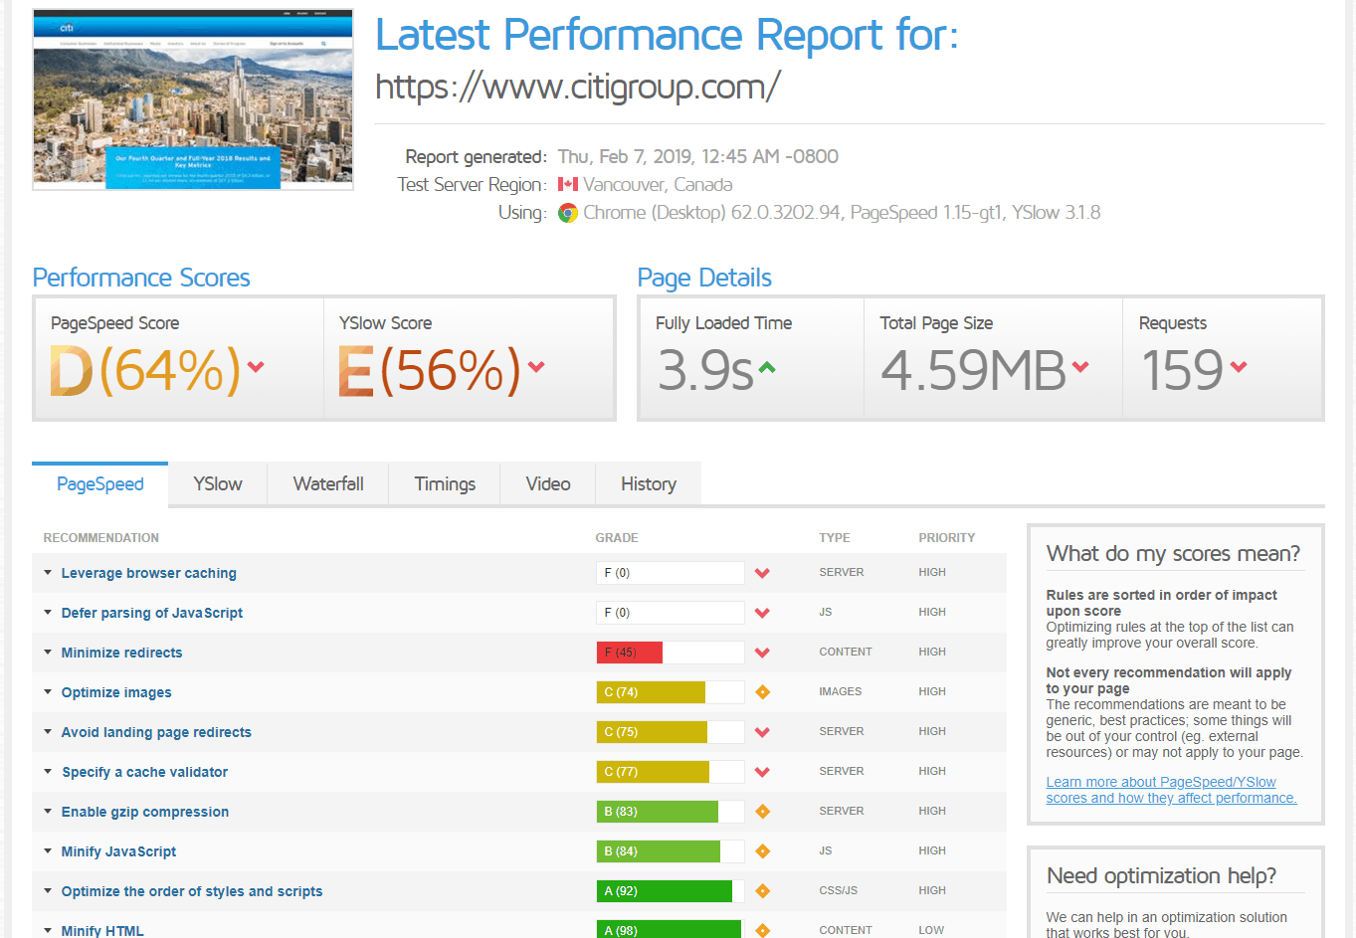
Task: Expand Specify a cache validator triangle
Action: point(48,771)
